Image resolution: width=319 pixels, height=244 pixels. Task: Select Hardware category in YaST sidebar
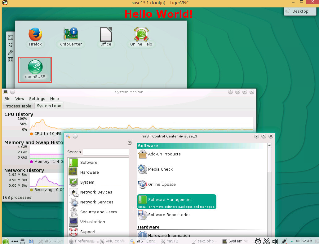(99, 172)
